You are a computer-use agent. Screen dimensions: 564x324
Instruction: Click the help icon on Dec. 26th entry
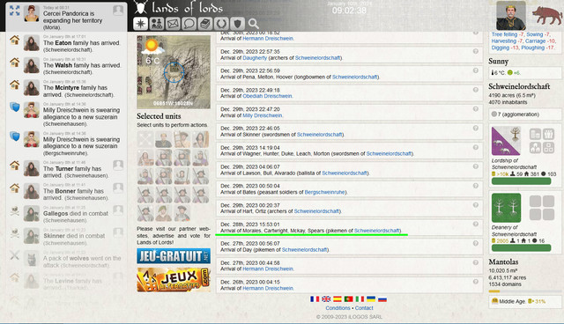476,282
